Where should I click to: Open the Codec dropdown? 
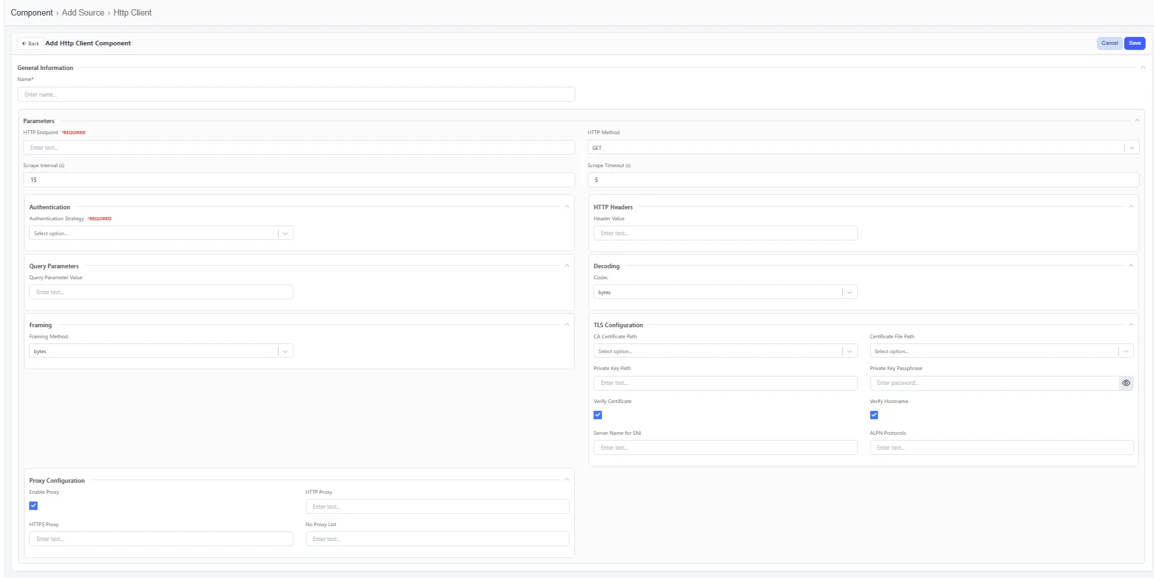pos(726,292)
